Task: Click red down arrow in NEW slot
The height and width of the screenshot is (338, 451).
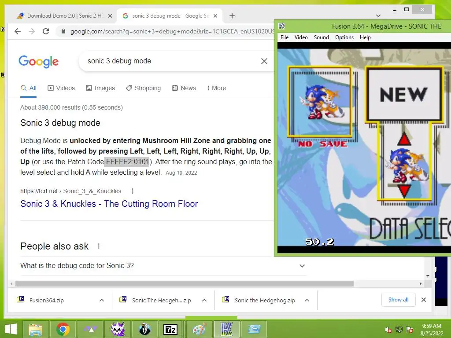Action: point(404,191)
